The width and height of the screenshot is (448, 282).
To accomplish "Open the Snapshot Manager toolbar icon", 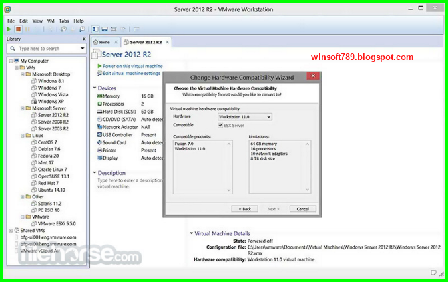I will tap(82, 29).
